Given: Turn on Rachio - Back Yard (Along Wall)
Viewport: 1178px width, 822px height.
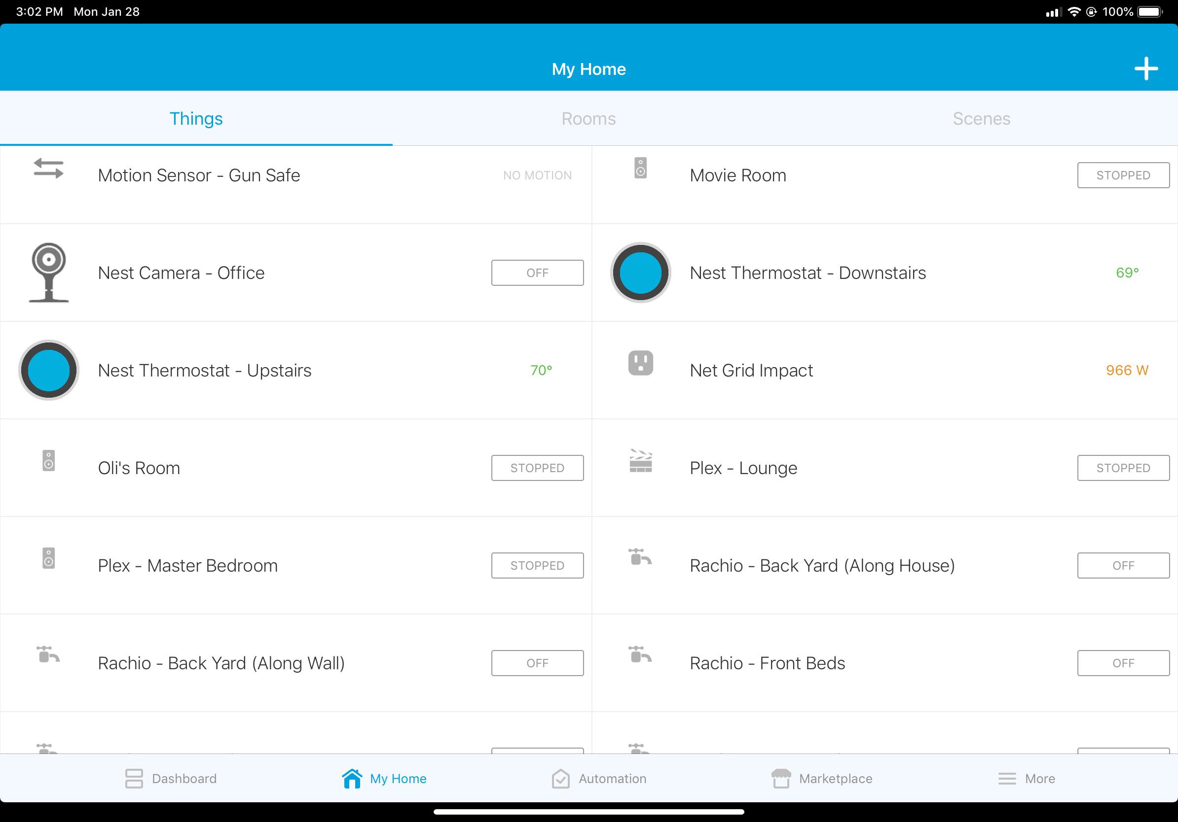Looking at the screenshot, I should point(537,663).
